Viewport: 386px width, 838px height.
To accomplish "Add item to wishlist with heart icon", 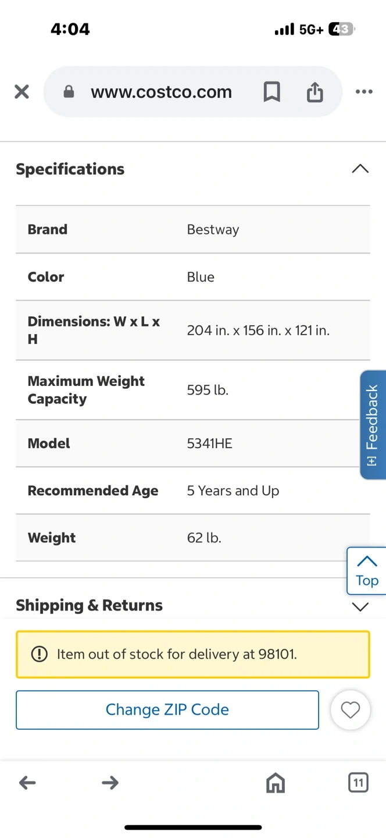I will pos(350,710).
